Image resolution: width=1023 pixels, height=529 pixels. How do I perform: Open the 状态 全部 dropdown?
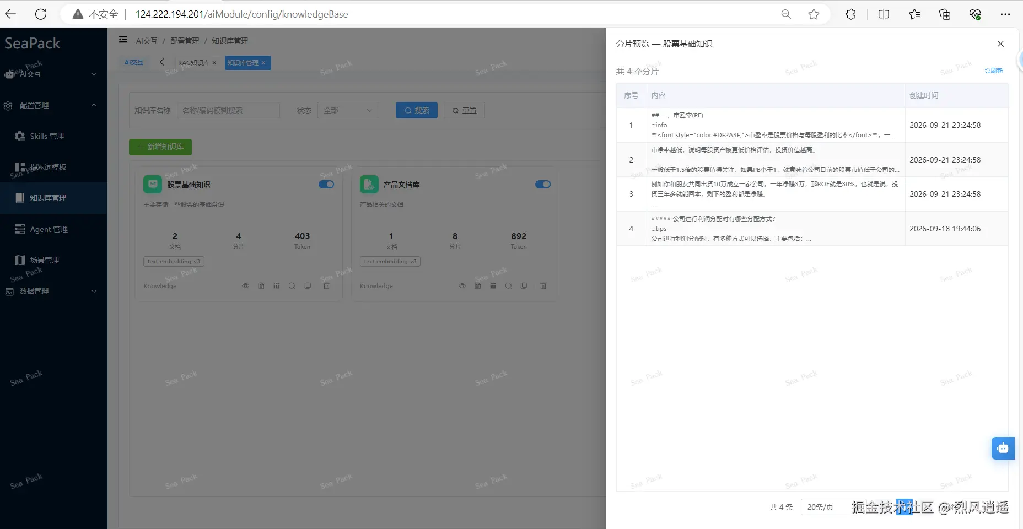pos(348,110)
